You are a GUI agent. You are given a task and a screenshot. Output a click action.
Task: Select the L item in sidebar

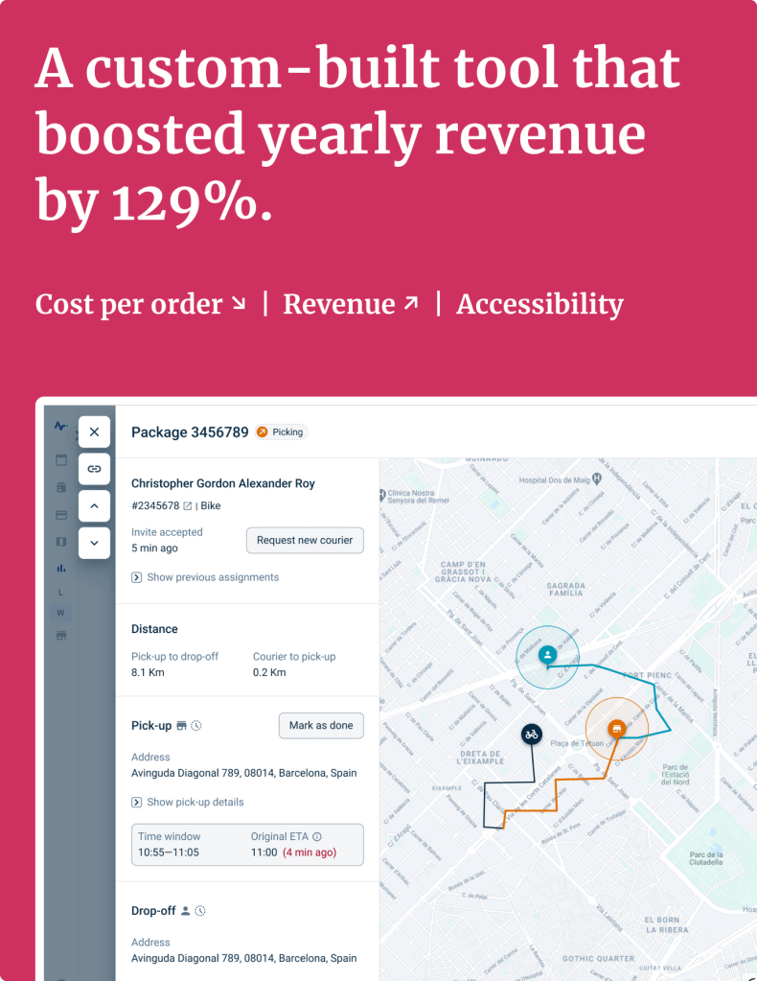(60, 592)
